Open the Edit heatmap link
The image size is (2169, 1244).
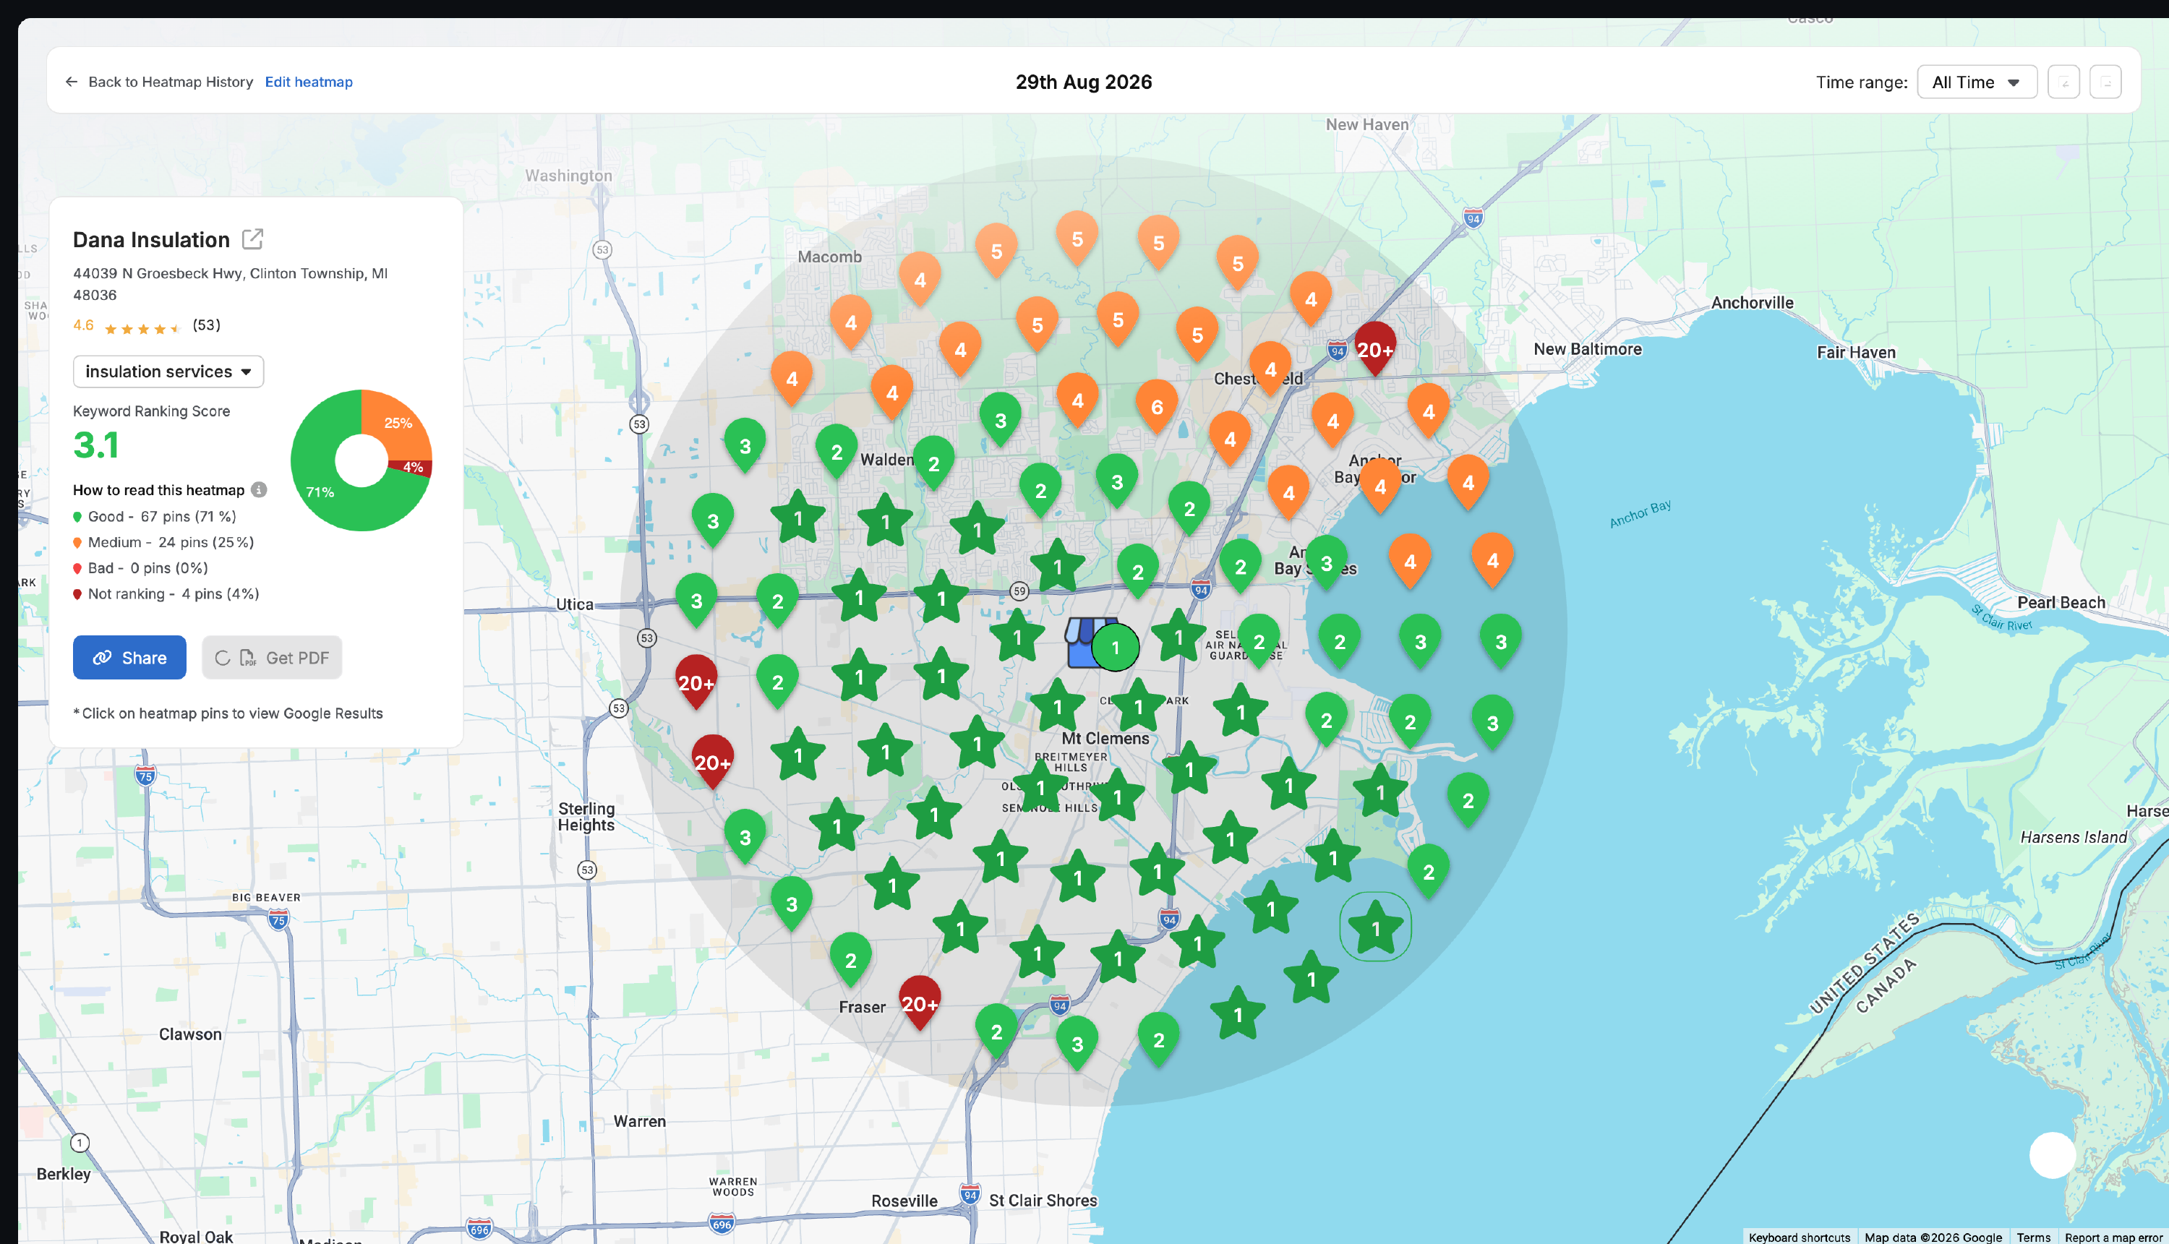(309, 82)
